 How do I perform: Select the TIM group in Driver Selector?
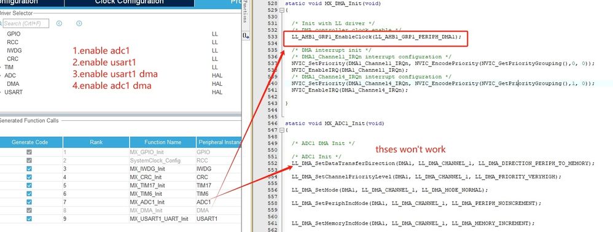pyautogui.click(x=9, y=67)
